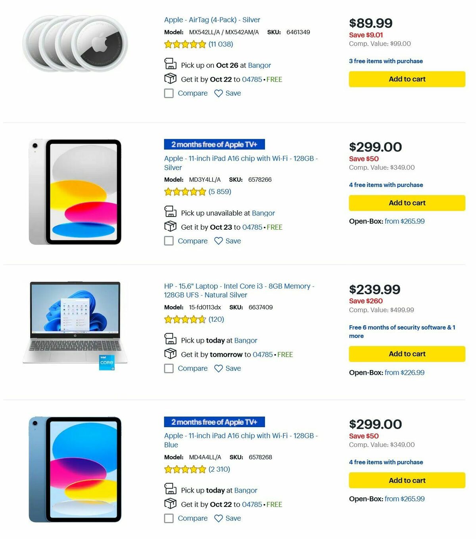Viewport: 476px width, 539px height.
Task: Click the '2 months free of Apple TV+' badge
Action: pos(214,144)
